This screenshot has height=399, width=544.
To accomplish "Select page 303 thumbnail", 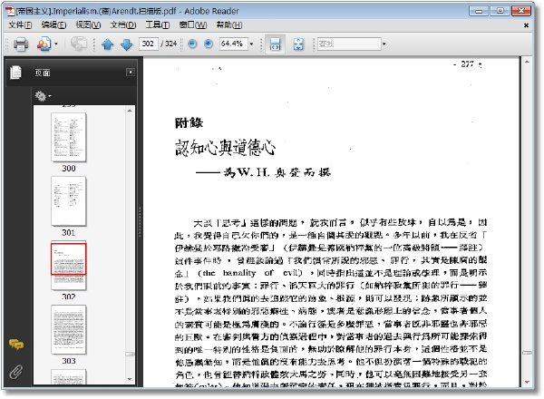I will (68, 329).
